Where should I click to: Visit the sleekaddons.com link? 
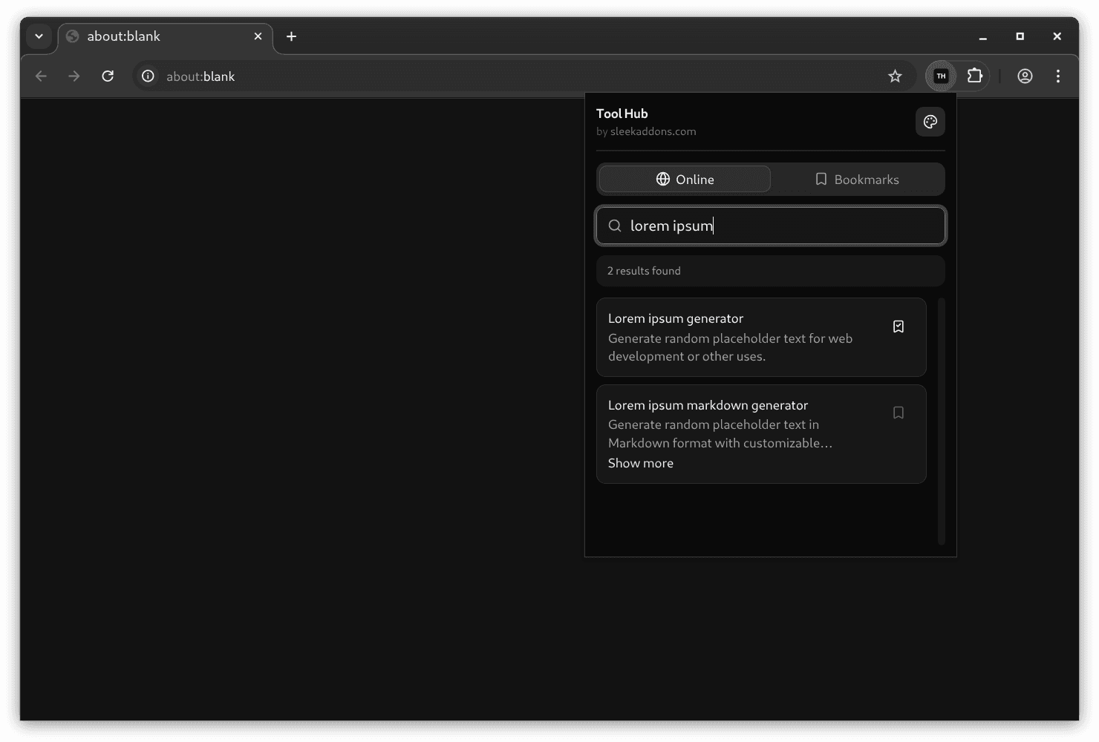(x=653, y=131)
